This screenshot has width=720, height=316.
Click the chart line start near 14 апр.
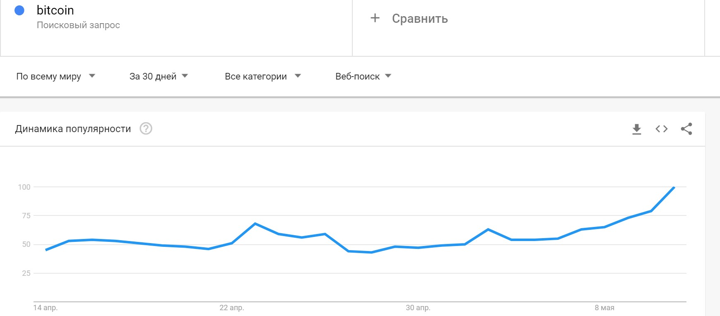click(46, 250)
